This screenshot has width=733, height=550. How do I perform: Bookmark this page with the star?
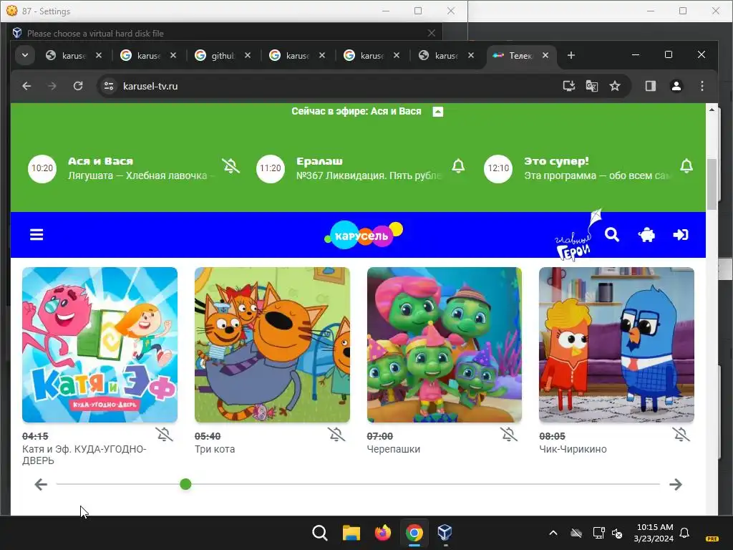click(x=615, y=86)
